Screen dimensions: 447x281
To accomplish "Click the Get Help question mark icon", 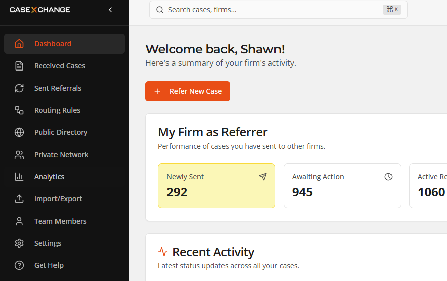I will click(19, 265).
